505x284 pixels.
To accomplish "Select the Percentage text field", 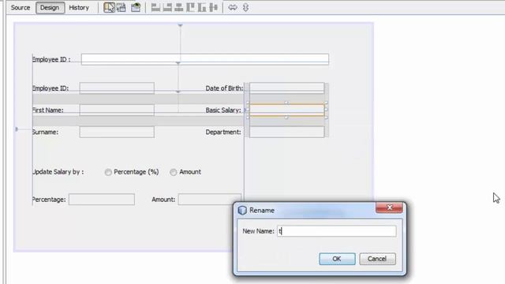I will point(102,200).
